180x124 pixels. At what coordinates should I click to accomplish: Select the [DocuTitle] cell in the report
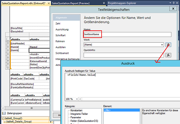(x=17, y=28)
